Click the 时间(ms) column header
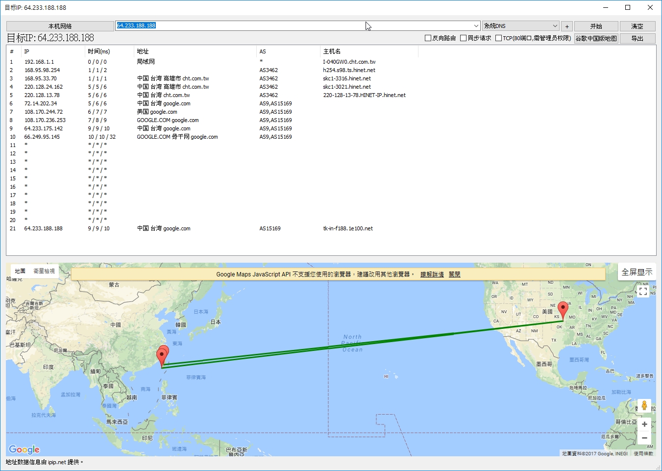Viewport: 662px width, 471px height. [109, 51]
